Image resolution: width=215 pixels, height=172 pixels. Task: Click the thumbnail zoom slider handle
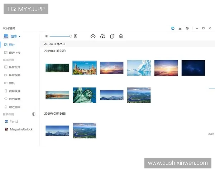pos(71,36)
